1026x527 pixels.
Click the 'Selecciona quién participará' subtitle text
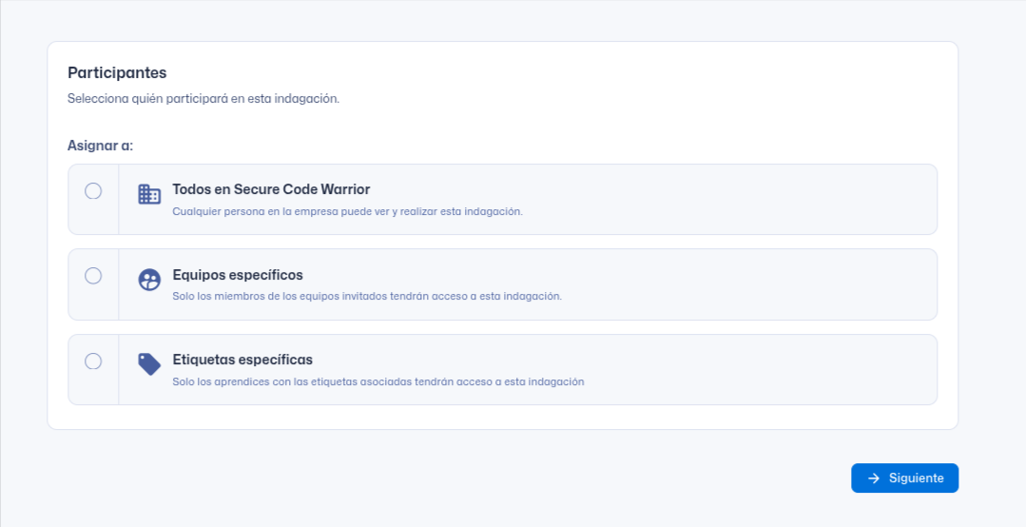pyautogui.click(x=203, y=98)
